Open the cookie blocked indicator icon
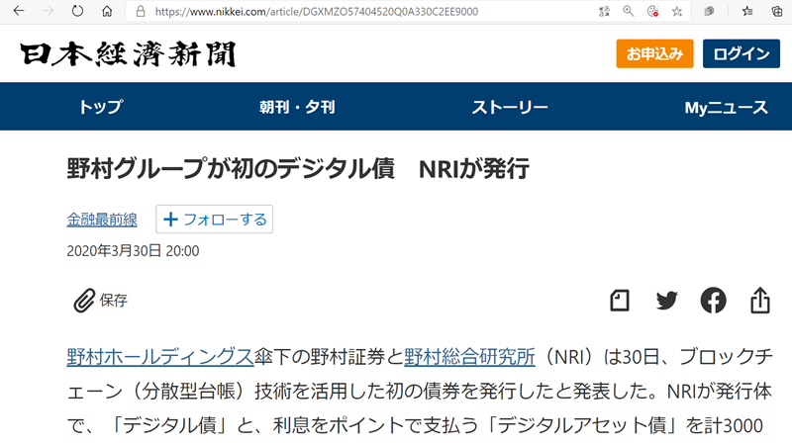 tap(652, 11)
